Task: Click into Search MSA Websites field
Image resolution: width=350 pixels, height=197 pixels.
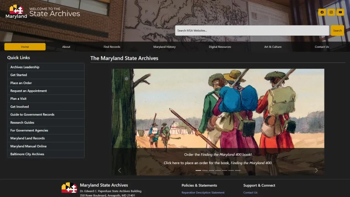Action: coord(252,31)
